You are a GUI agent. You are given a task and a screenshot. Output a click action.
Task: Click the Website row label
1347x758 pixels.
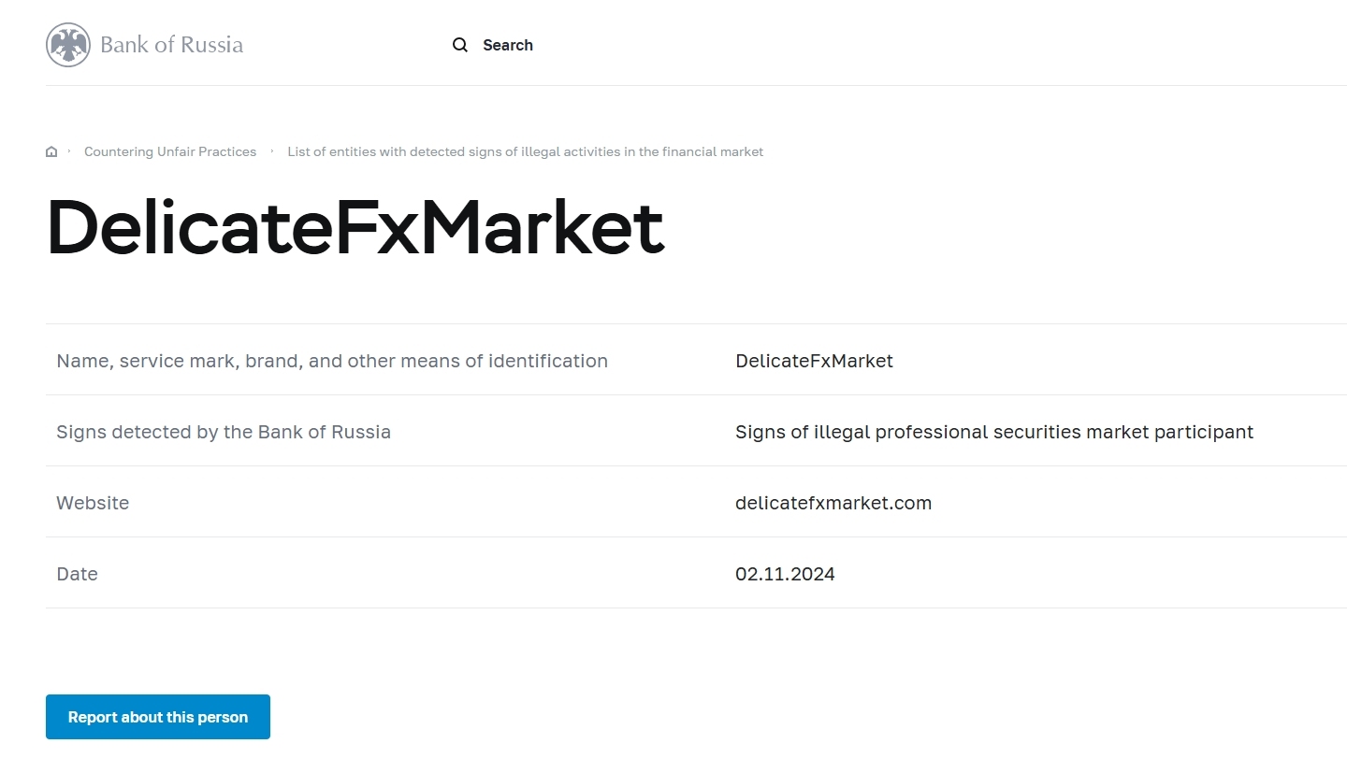[93, 503]
